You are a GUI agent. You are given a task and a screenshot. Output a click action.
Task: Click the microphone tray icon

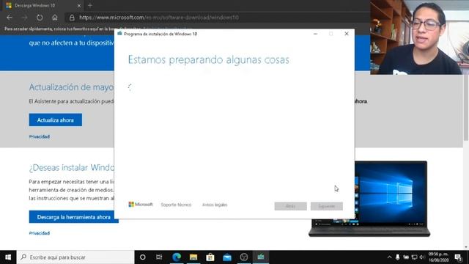(397, 257)
